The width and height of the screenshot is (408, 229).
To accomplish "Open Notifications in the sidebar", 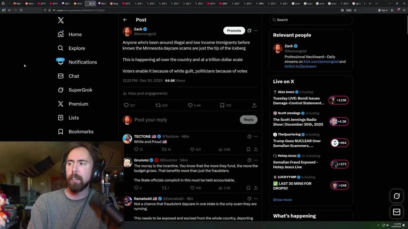I will coord(77,62).
